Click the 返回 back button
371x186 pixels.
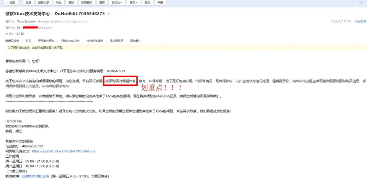(10, 2)
